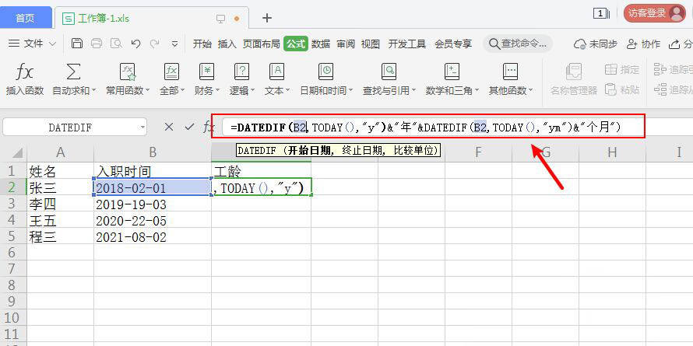This screenshot has height=346, width=693.
Task: Open the Other Functions (其他函数) icon
Action: coord(510,72)
